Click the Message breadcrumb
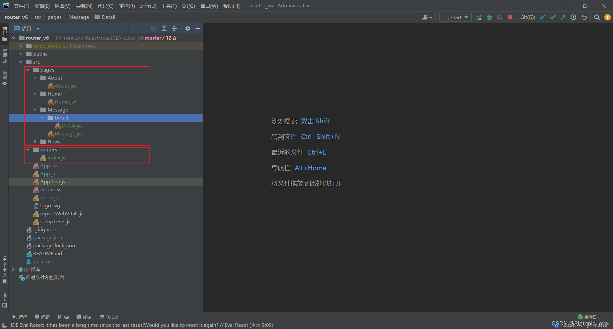 point(79,17)
